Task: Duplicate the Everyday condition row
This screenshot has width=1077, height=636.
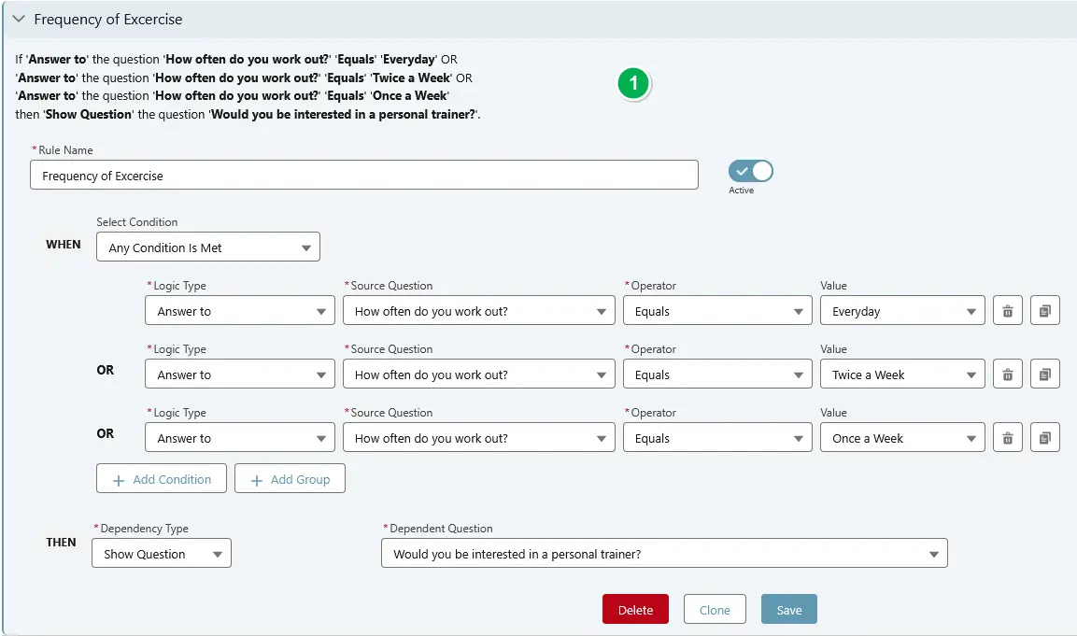Action: tap(1044, 310)
